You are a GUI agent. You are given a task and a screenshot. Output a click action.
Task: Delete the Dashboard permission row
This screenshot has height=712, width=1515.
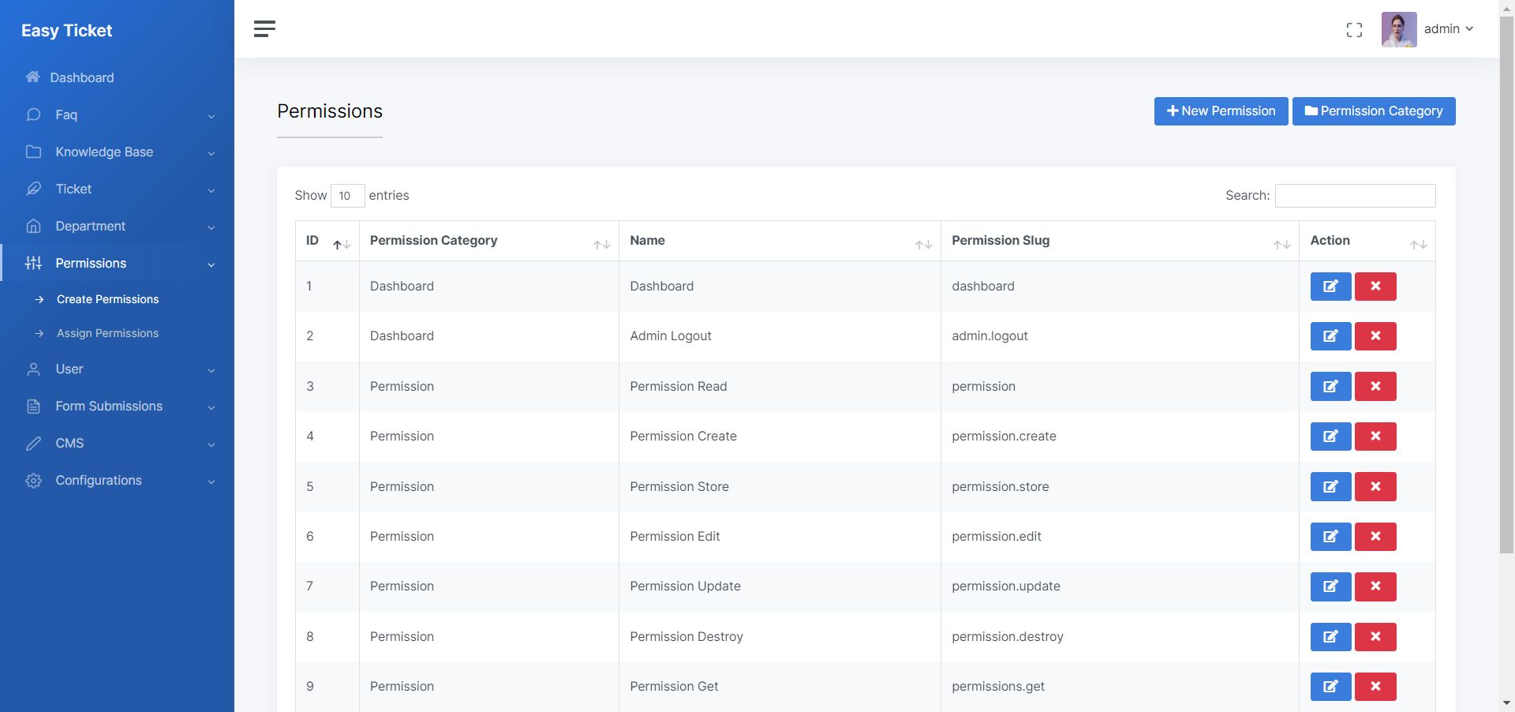tap(1375, 287)
